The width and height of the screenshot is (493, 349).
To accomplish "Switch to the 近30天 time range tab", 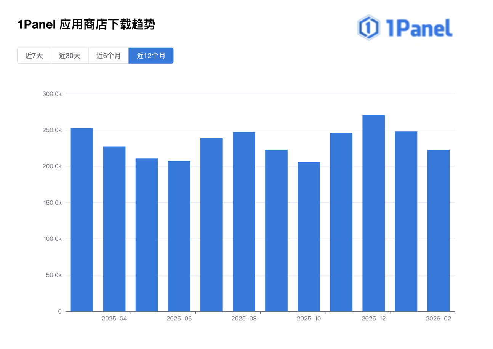I will coord(69,56).
